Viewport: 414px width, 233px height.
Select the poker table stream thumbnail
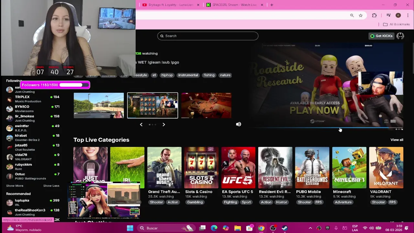pos(206,105)
